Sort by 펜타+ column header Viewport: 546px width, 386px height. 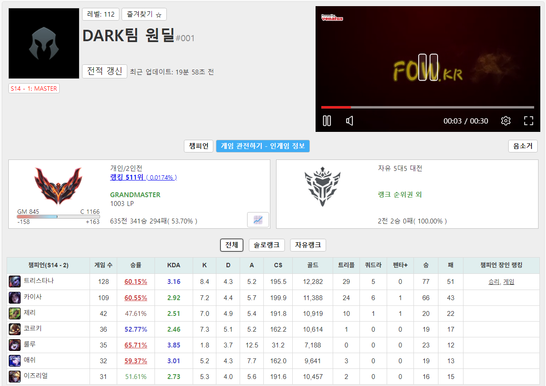tap(400, 266)
